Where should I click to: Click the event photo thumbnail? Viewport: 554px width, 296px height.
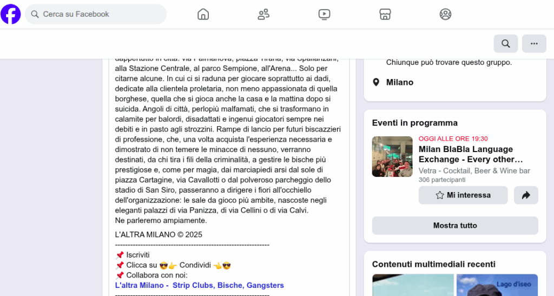pyautogui.click(x=392, y=156)
